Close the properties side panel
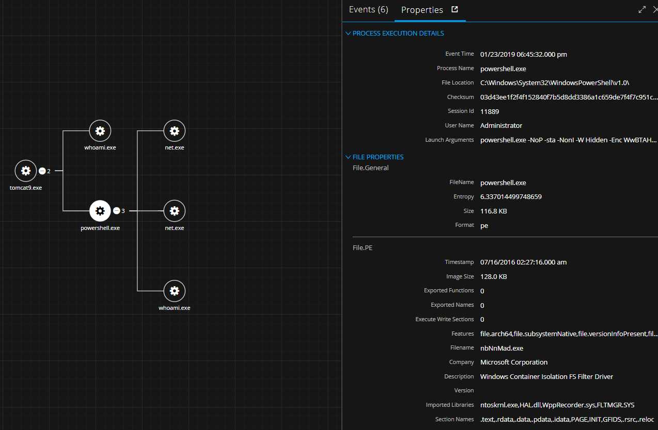The height and width of the screenshot is (430, 658). pyautogui.click(x=655, y=9)
